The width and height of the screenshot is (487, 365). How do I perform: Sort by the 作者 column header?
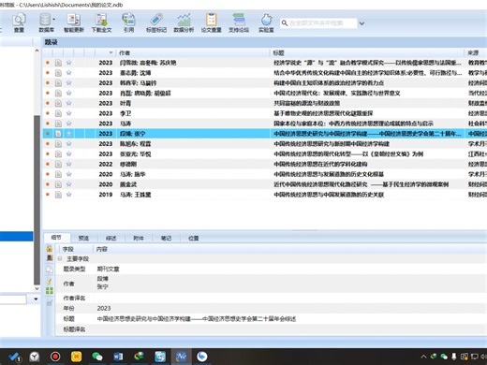click(x=193, y=52)
